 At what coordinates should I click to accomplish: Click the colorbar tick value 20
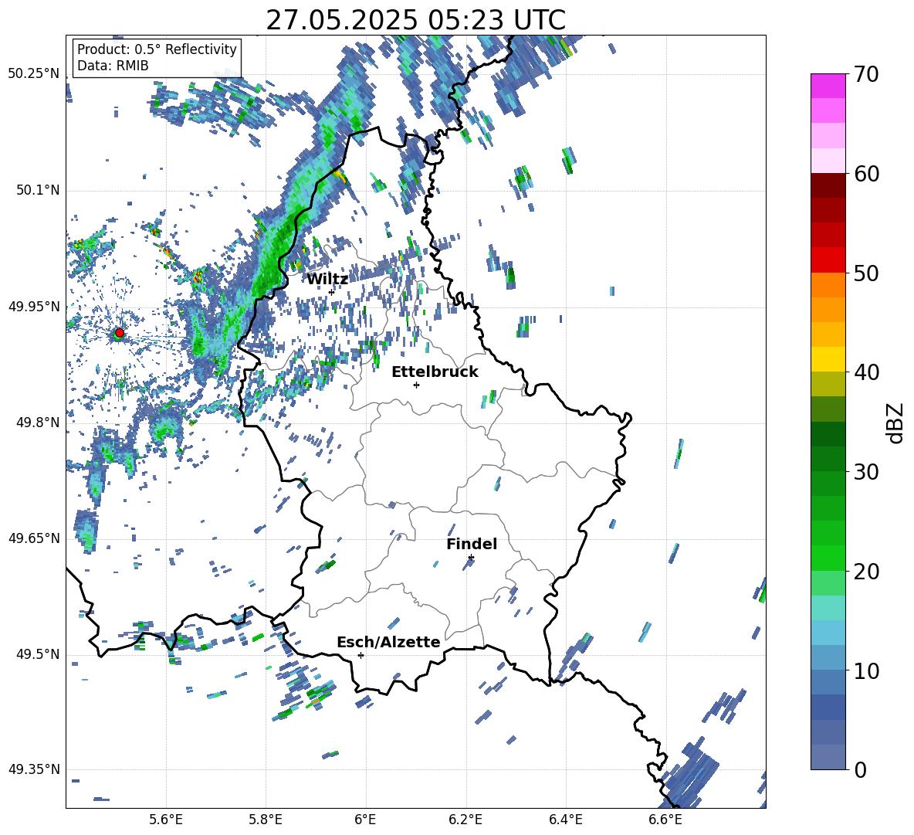click(x=866, y=572)
